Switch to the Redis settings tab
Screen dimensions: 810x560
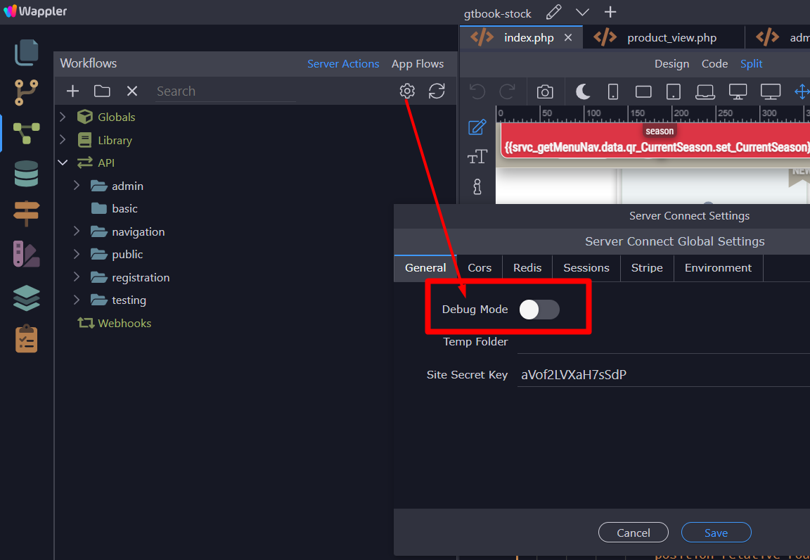527,268
